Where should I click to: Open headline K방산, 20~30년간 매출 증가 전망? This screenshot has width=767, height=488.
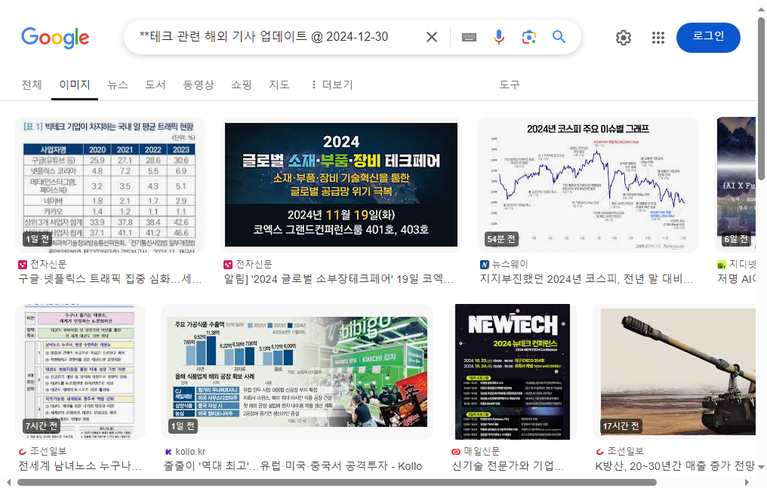pos(675,466)
